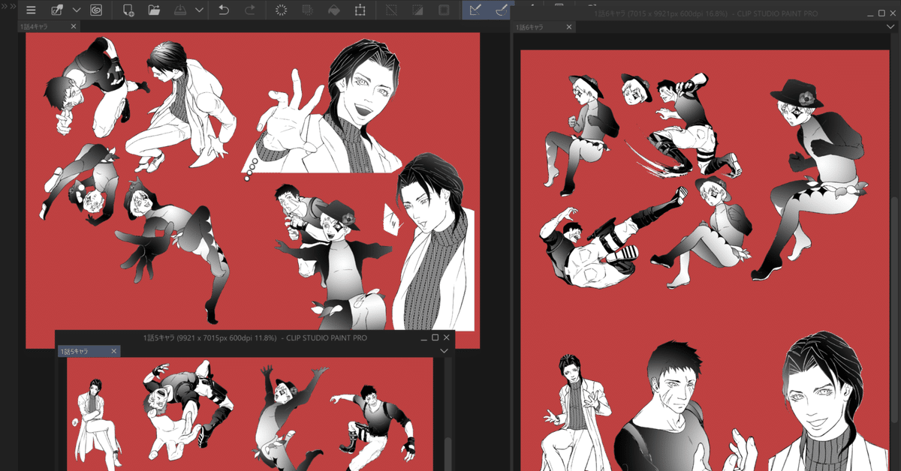The image size is (901, 471).
Task: Close the 1話6キャラ tab
Action: click(x=568, y=27)
